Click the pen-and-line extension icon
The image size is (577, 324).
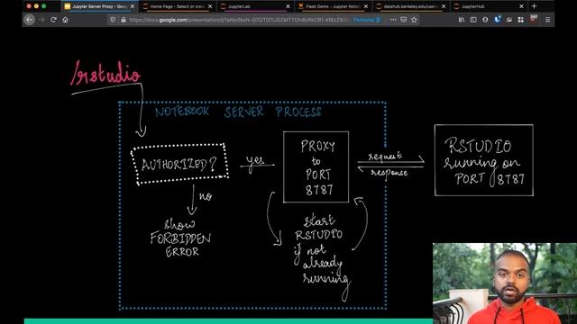pyautogui.click(x=508, y=20)
